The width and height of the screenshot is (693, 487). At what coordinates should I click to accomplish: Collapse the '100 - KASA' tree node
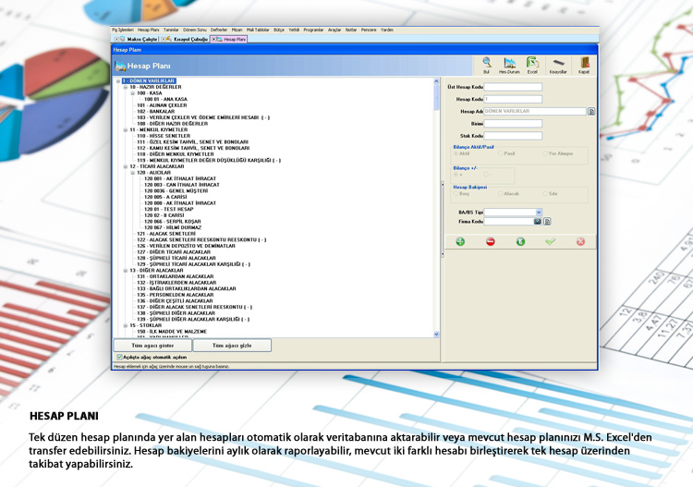[x=133, y=93]
